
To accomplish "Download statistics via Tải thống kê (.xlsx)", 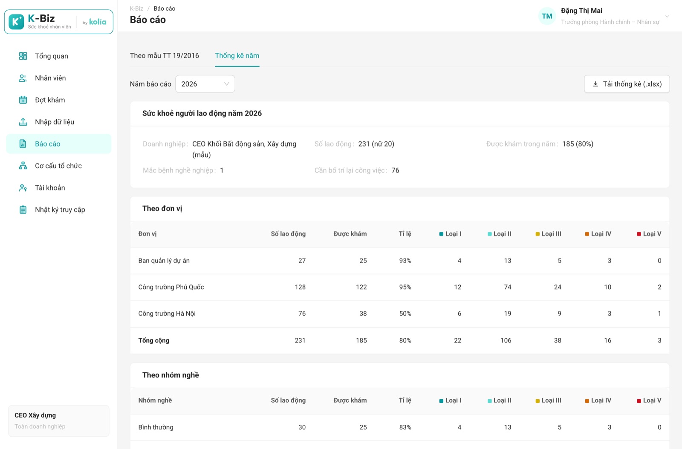I will tap(627, 84).
